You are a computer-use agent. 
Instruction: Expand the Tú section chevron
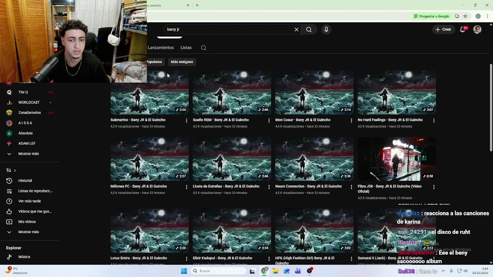[x=15, y=170]
